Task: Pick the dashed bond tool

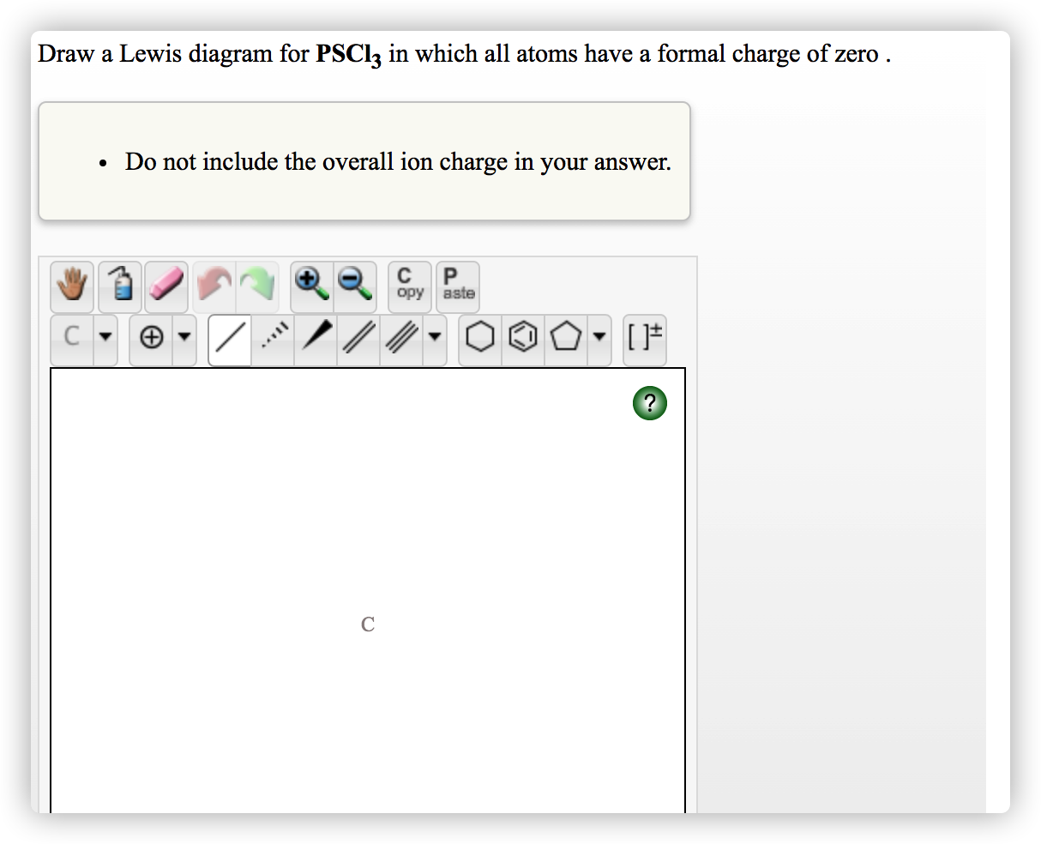Action: (x=273, y=338)
